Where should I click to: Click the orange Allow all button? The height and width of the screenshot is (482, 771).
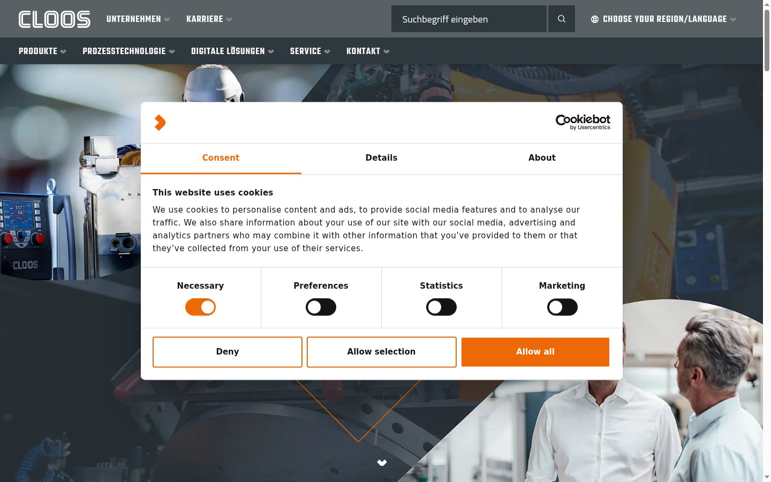pyautogui.click(x=535, y=352)
